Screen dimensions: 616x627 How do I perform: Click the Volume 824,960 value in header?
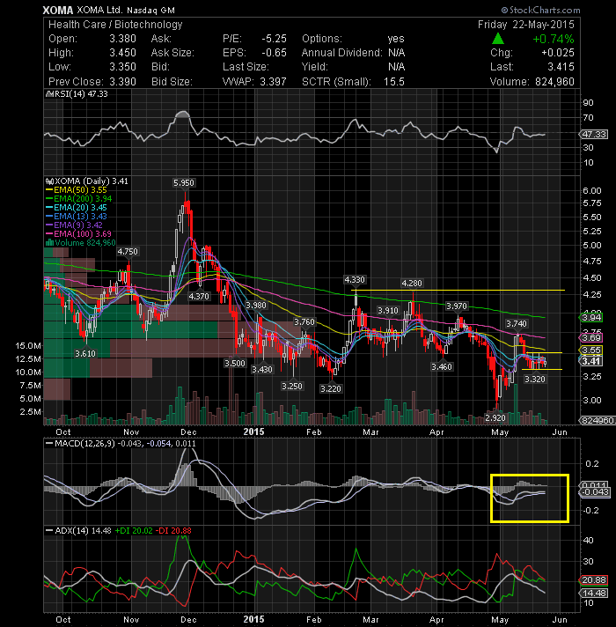click(555, 82)
